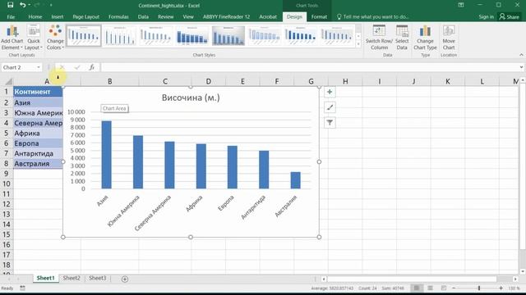Switch to Page Break Preview in status bar
The image size is (526, 295).
[444, 288]
